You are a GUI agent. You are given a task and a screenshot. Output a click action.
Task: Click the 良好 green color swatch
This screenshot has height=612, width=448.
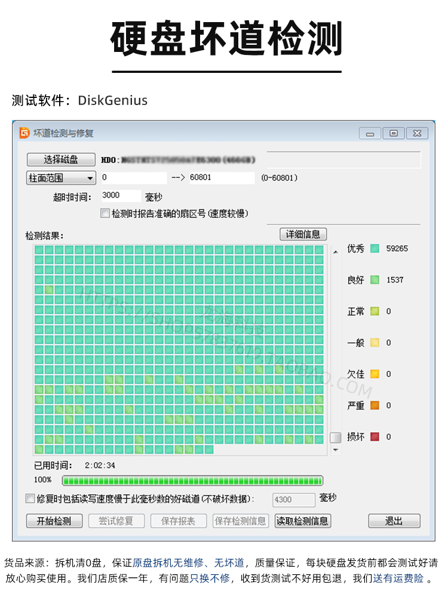(x=375, y=280)
